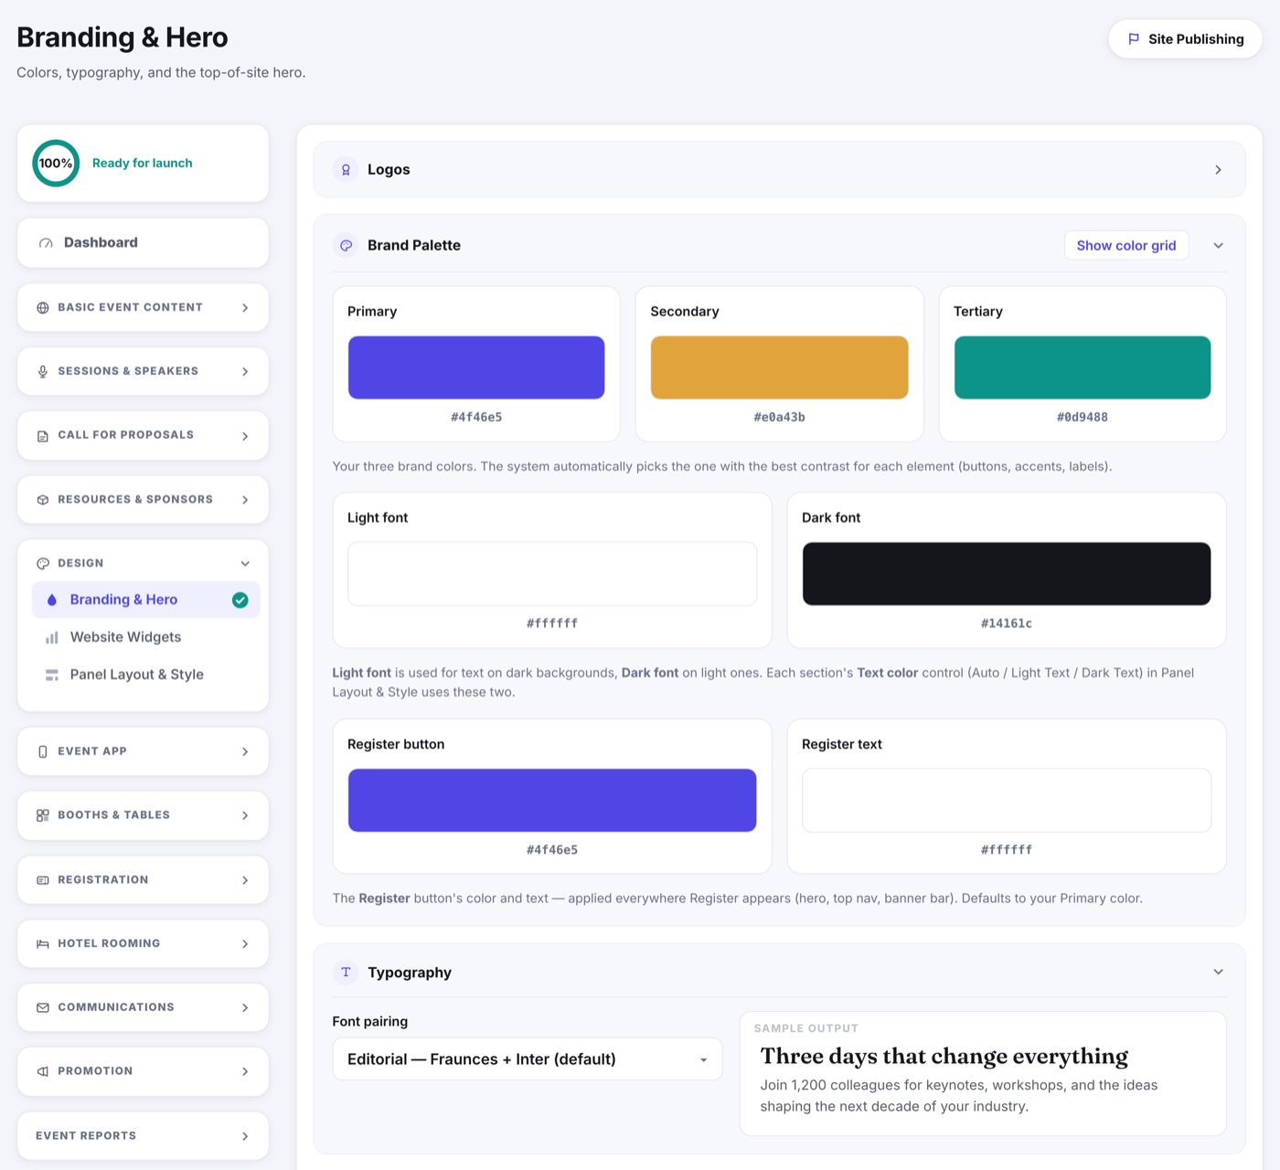
Task: Expand the Event Reports chevron
Action: click(245, 1136)
